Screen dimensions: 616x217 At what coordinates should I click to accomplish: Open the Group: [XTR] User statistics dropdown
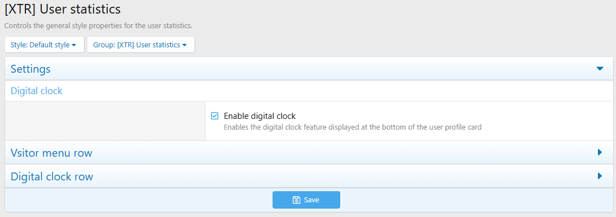click(140, 45)
